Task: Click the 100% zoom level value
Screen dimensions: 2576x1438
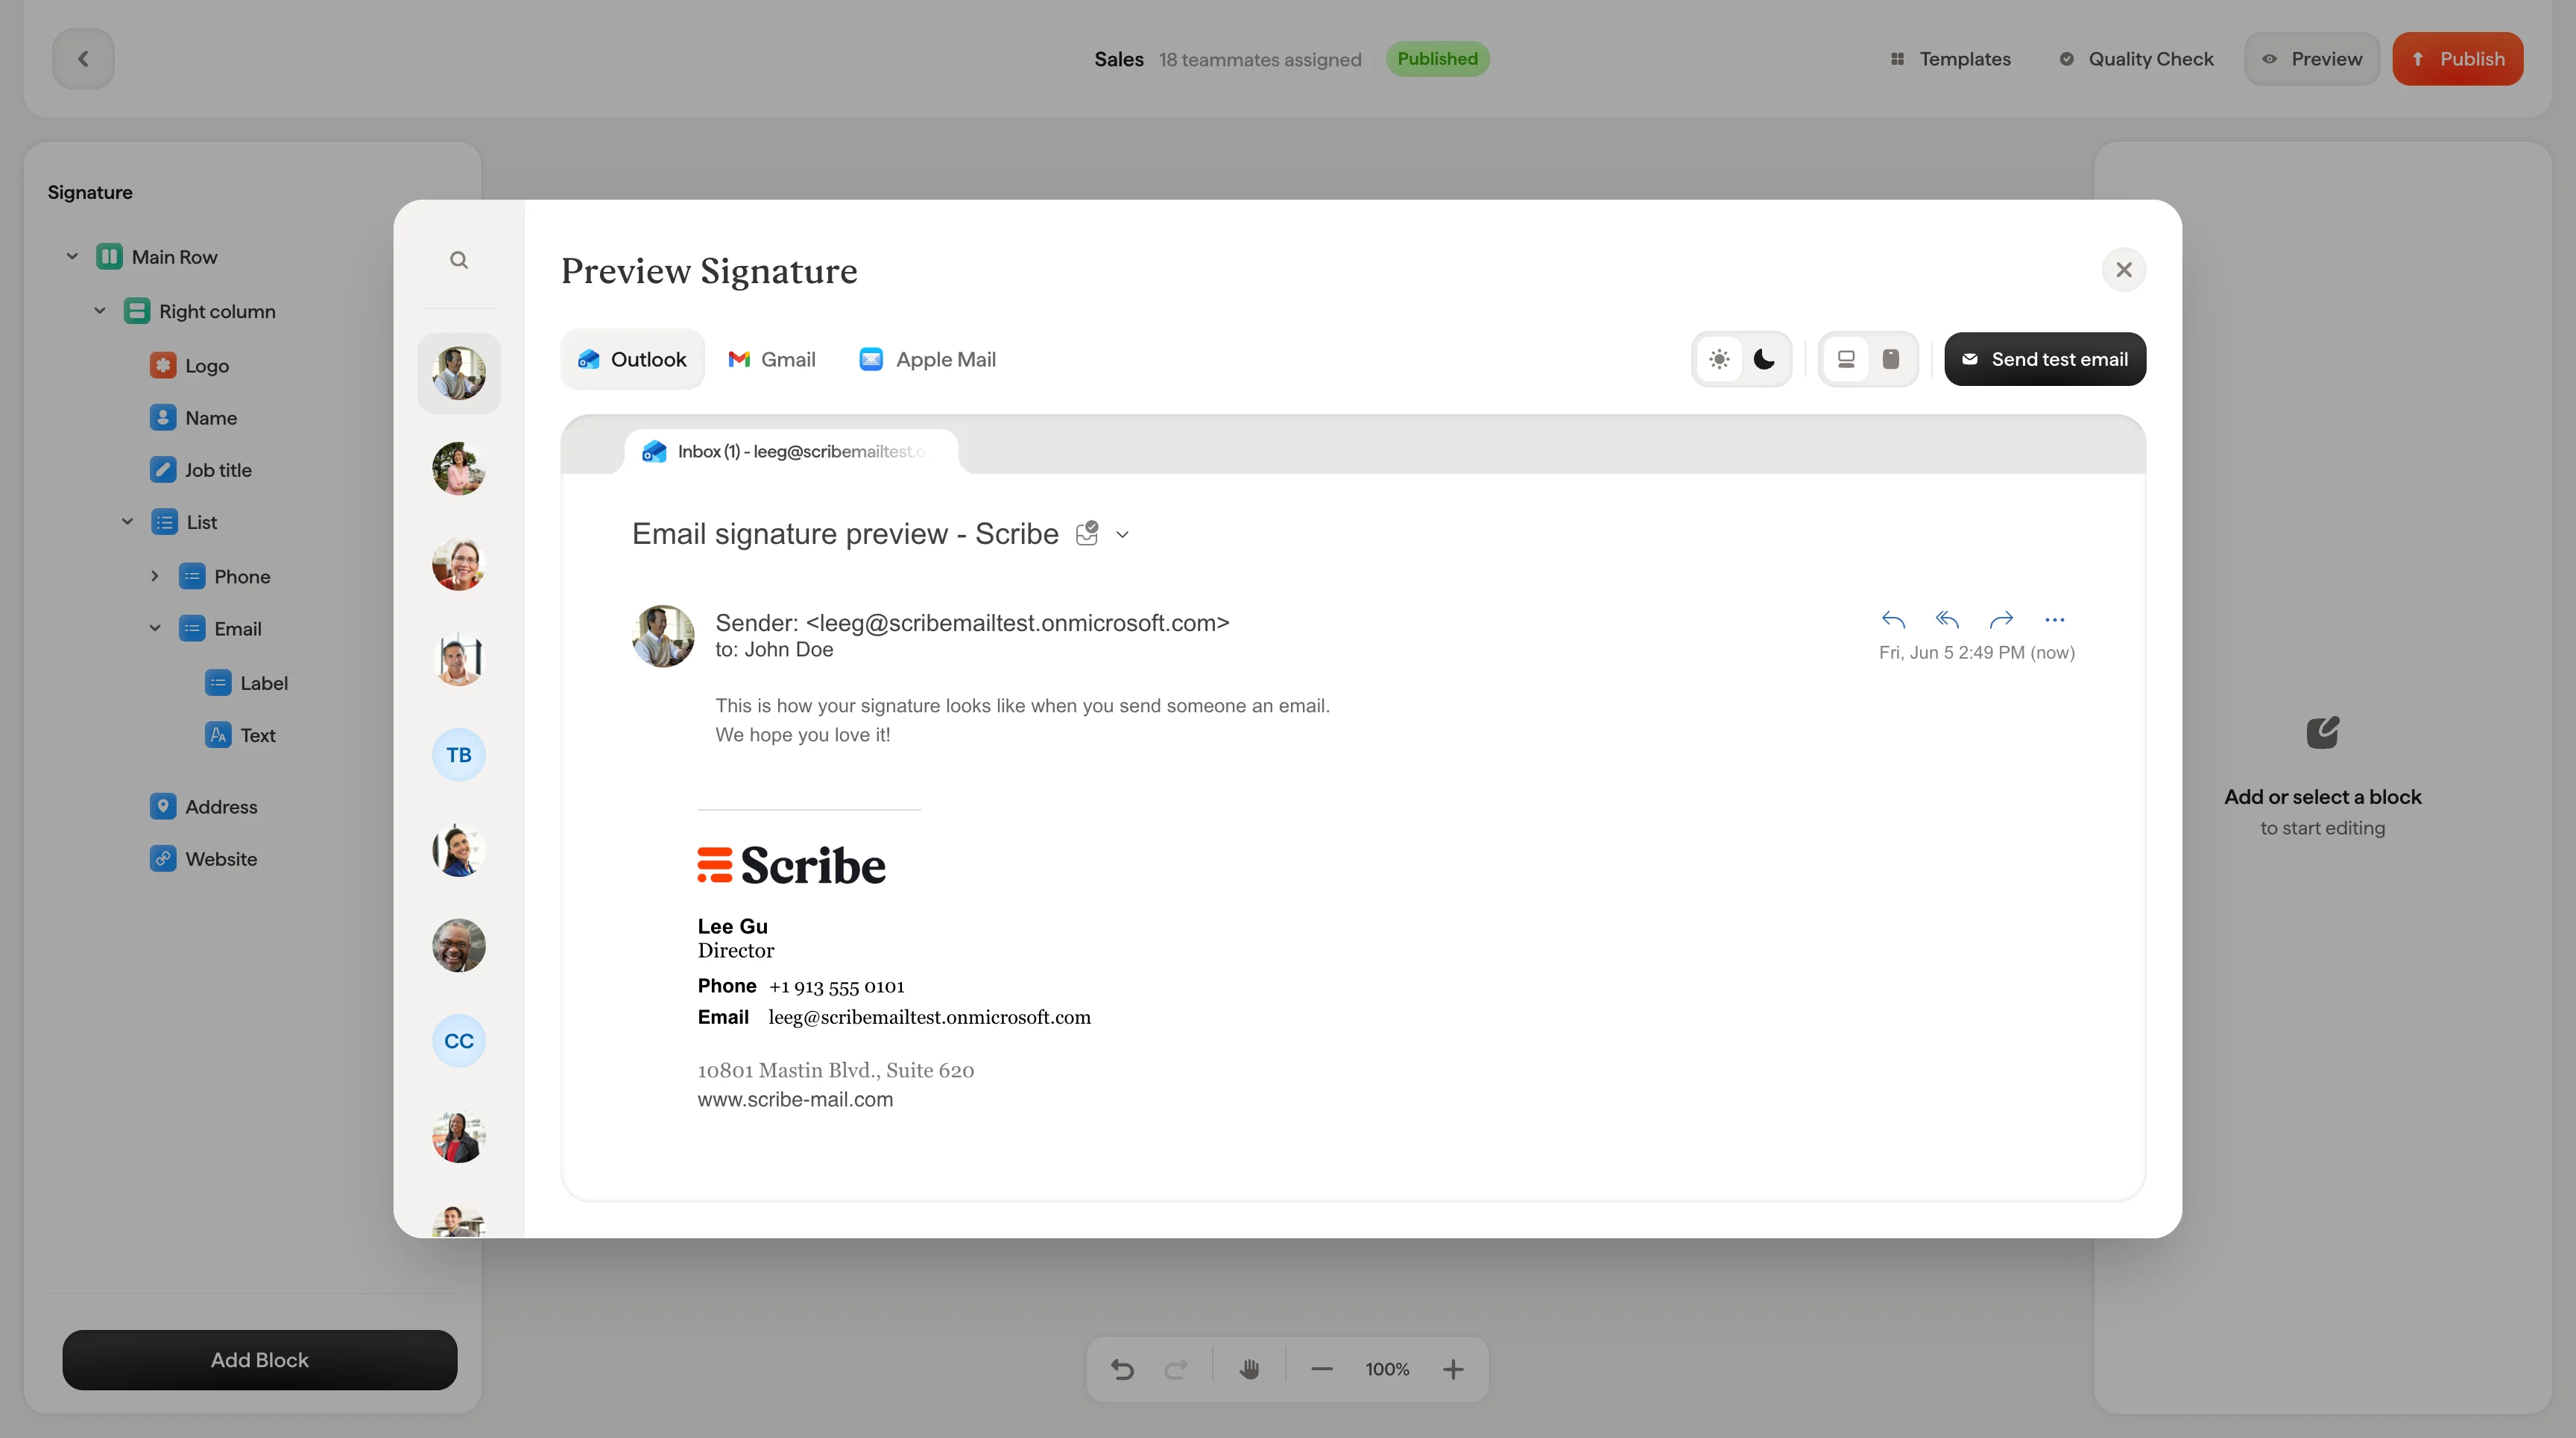Action: (x=1387, y=1369)
